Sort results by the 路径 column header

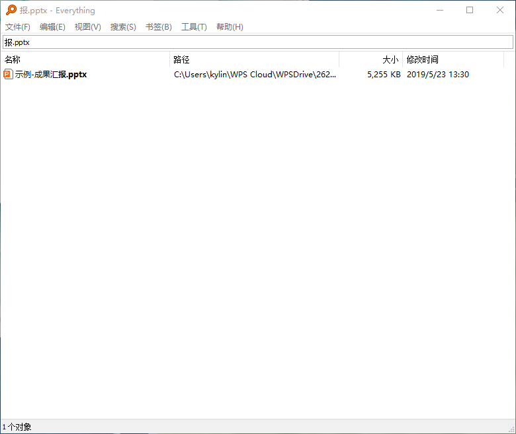tap(255, 59)
